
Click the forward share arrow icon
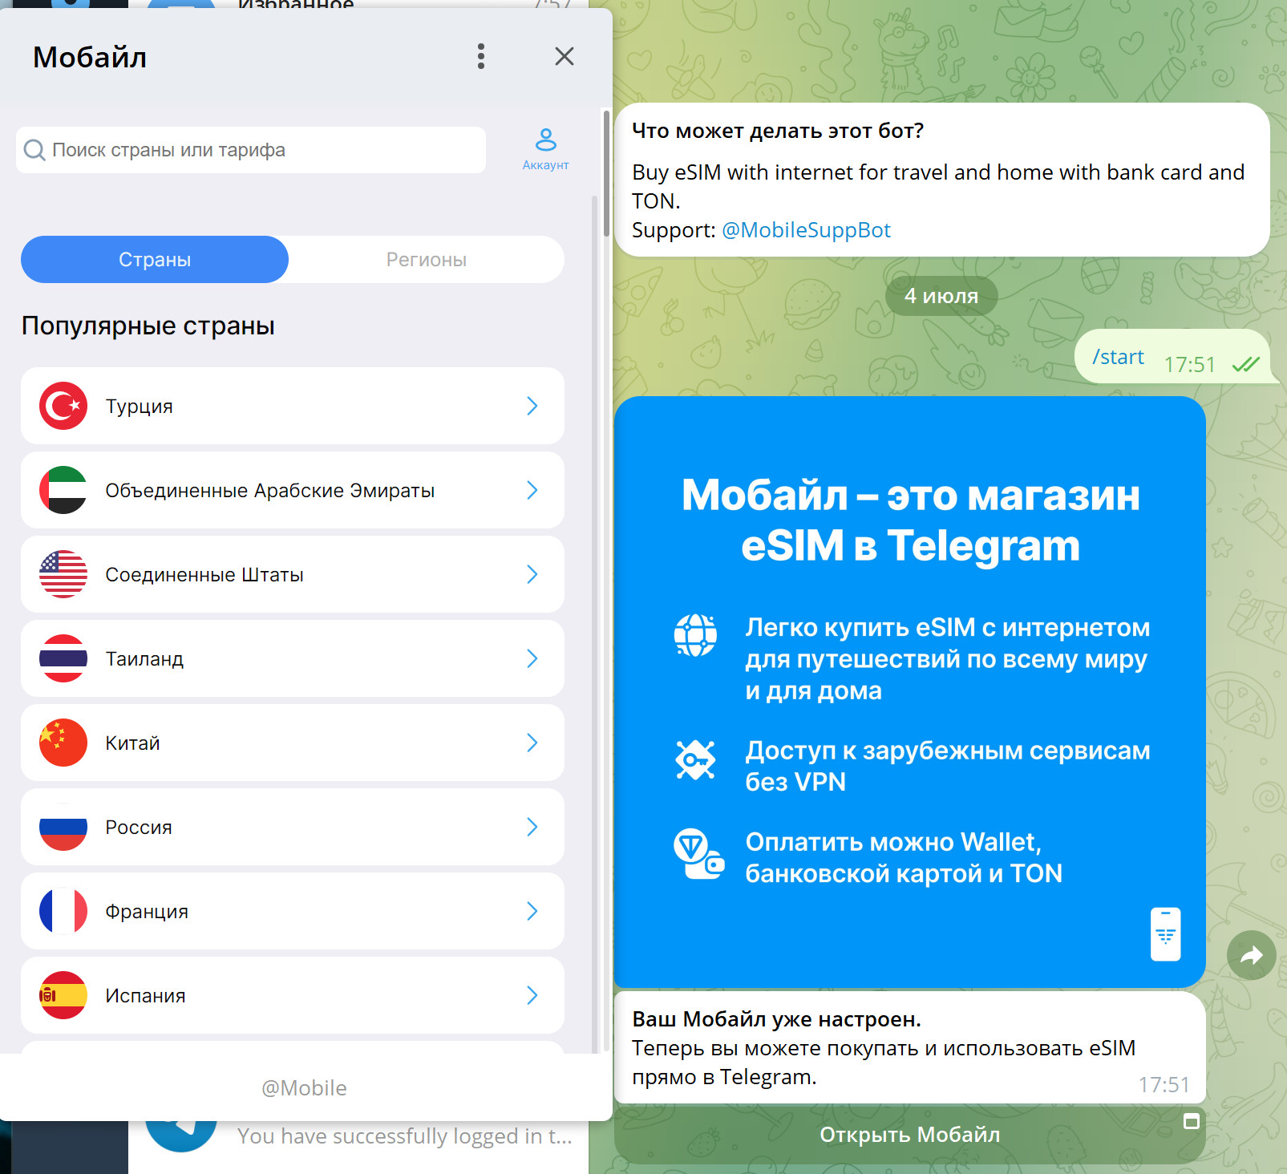(1251, 955)
